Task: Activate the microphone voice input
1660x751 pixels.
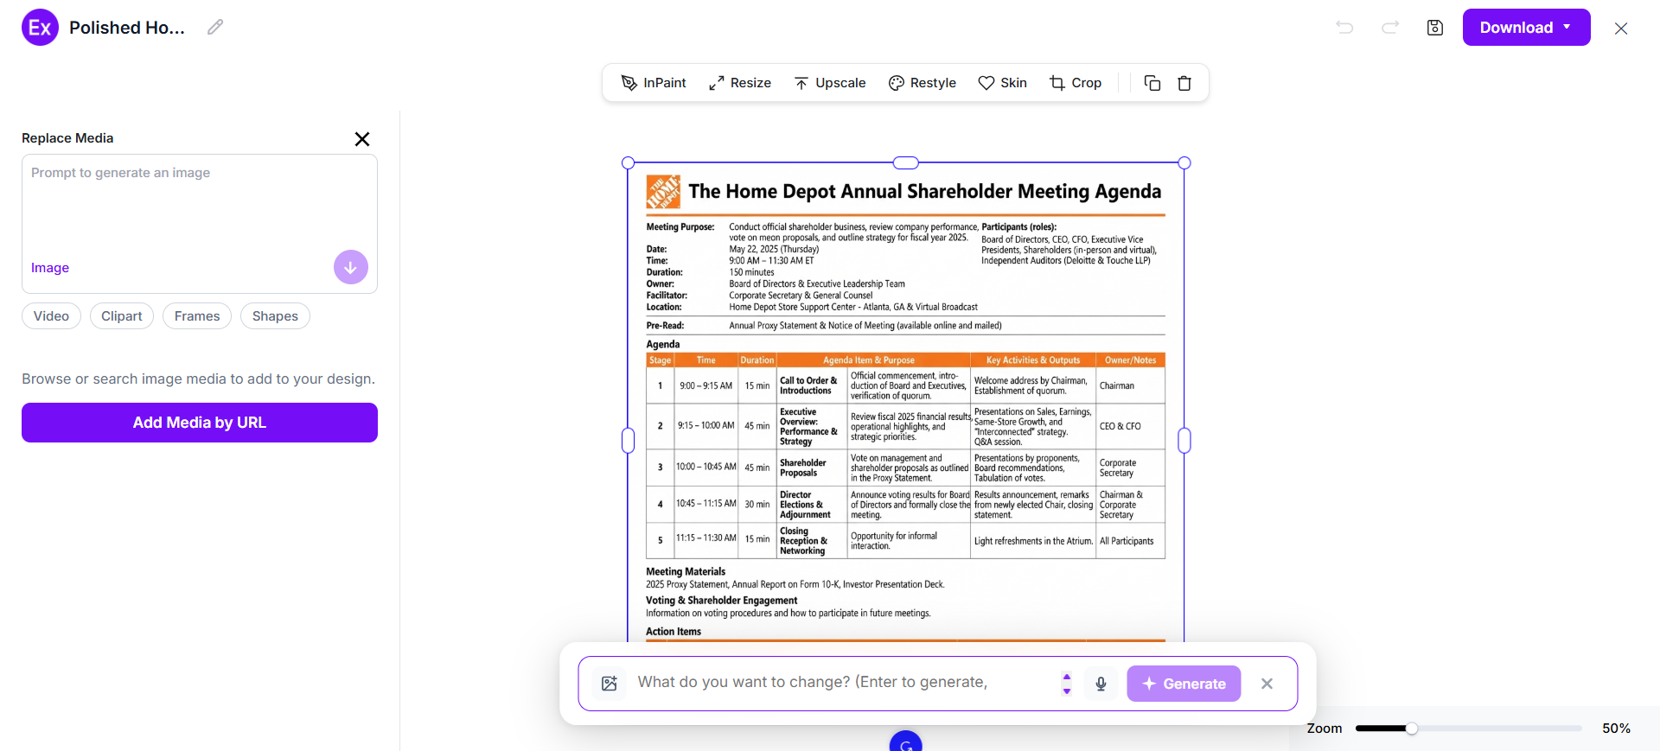Action: tap(1101, 684)
